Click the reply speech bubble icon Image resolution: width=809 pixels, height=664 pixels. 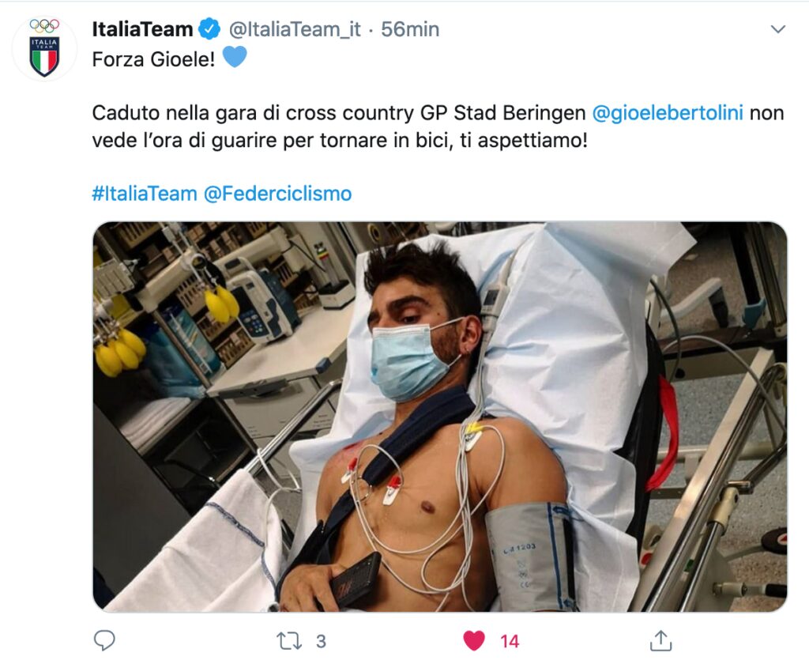coord(104,641)
